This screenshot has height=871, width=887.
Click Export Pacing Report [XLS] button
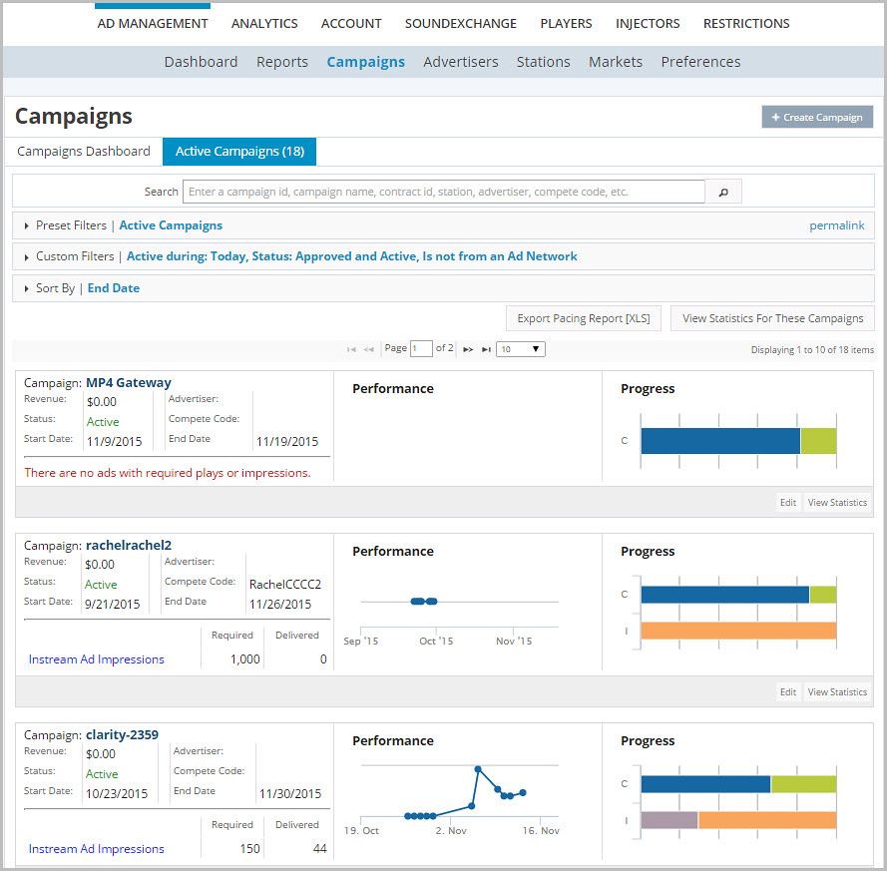tap(583, 317)
